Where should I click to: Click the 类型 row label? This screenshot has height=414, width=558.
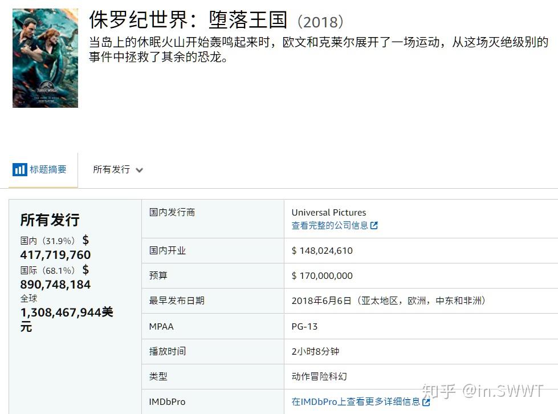click(158, 376)
